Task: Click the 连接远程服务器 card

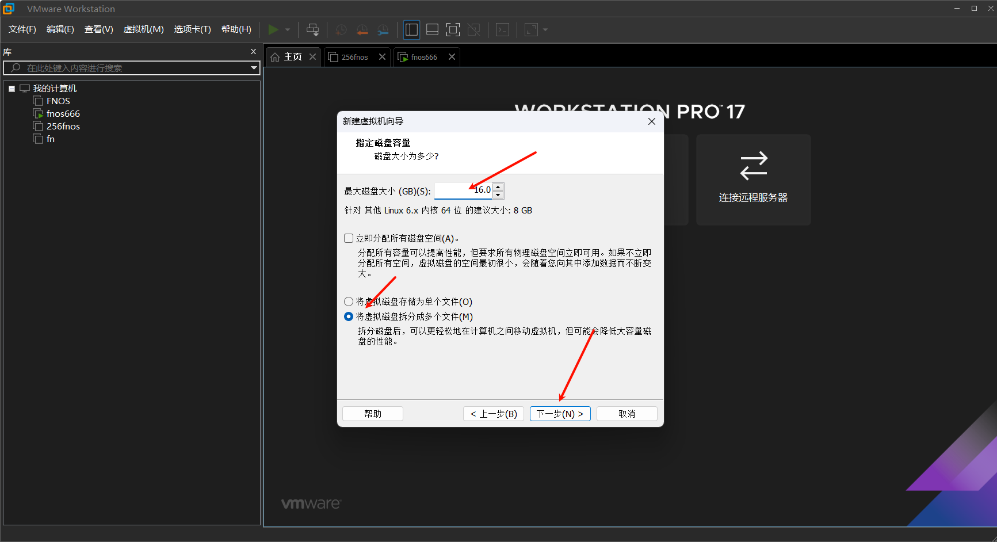Action: point(754,180)
